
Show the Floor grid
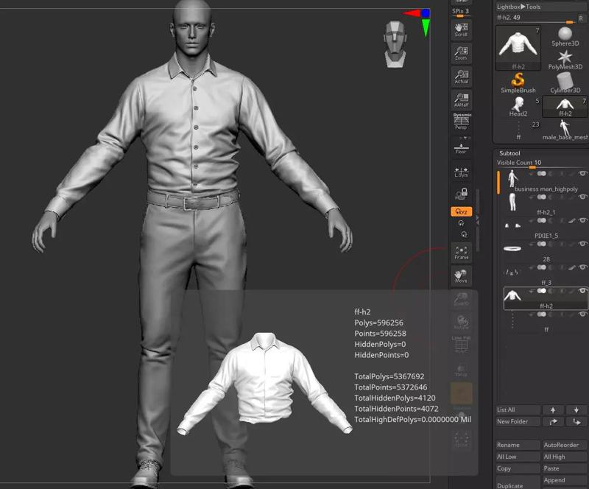pyautogui.click(x=460, y=147)
